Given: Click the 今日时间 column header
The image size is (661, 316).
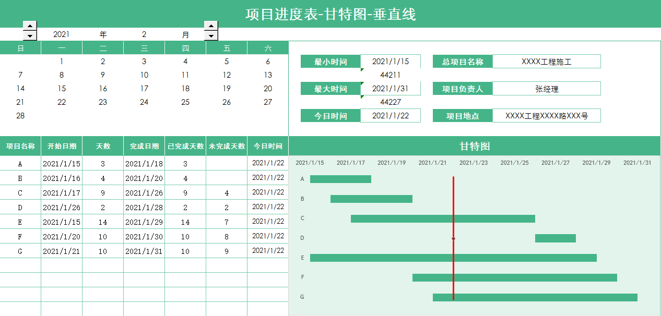Looking at the screenshot, I should 268,146.
